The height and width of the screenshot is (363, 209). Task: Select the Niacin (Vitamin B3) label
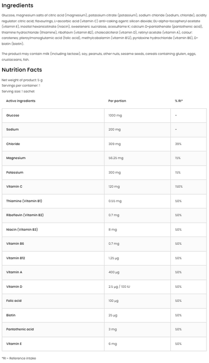[x=22, y=230]
